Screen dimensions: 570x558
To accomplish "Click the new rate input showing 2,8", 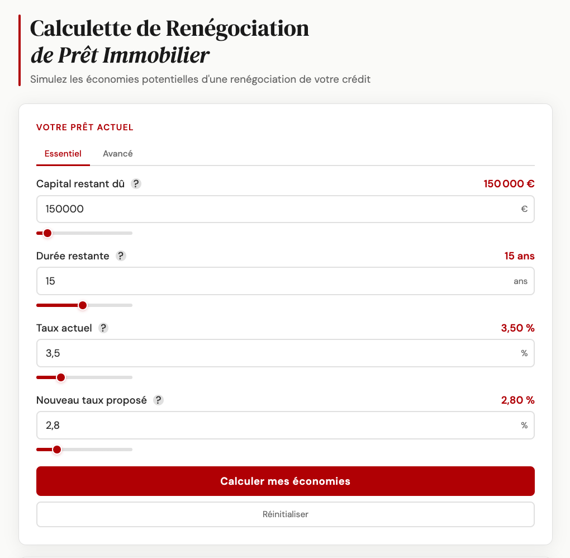I will click(285, 425).
